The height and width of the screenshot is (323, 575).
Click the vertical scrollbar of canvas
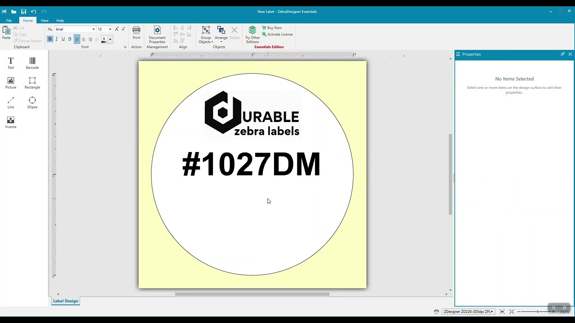(450, 175)
